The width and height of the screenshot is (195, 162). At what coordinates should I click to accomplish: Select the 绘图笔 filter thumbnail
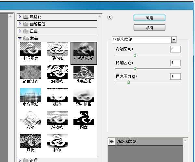pos(57,72)
